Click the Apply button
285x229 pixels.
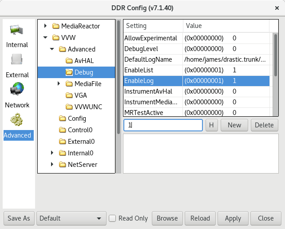233,218
